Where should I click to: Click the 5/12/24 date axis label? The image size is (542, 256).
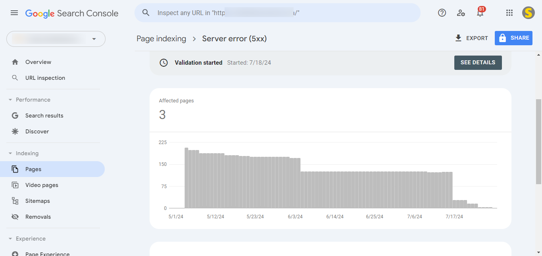pyautogui.click(x=215, y=217)
